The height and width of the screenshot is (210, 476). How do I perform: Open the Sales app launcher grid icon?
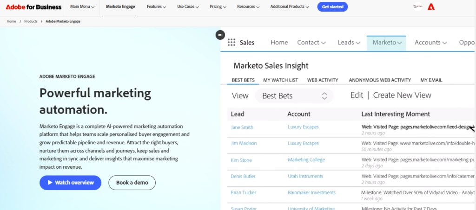(231, 42)
